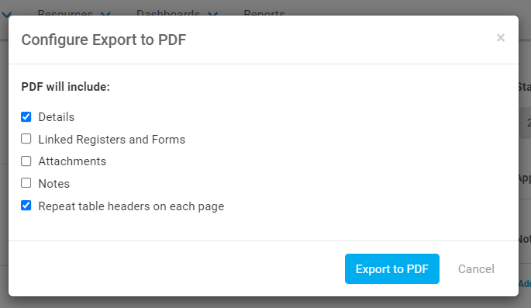This screenshot has width=531, height=308.
Task: Close the dialog with the X icon
Action: [501, 37]
